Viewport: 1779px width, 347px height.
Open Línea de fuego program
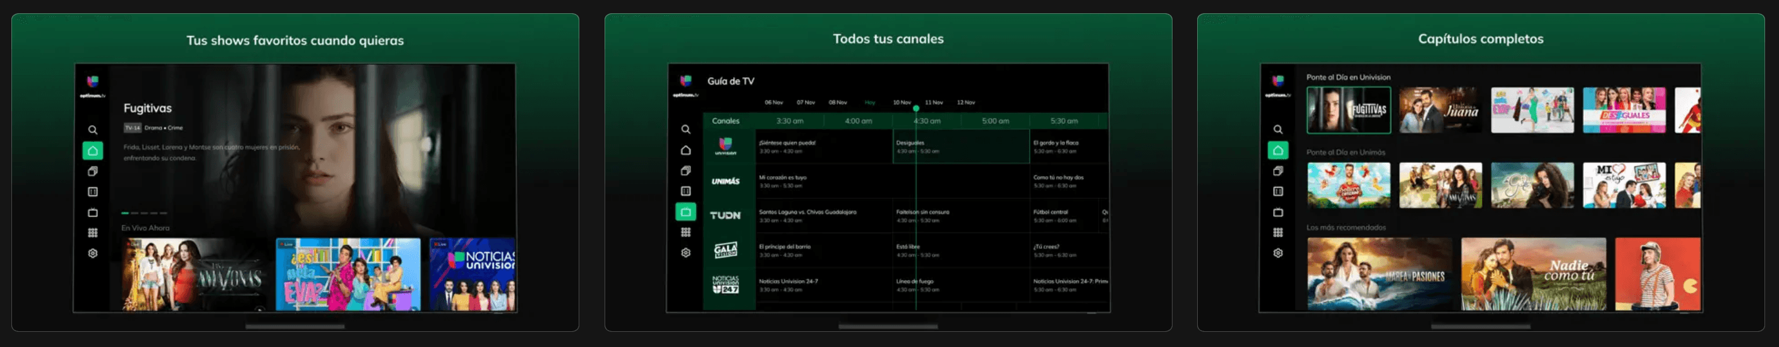pos(961,284)
